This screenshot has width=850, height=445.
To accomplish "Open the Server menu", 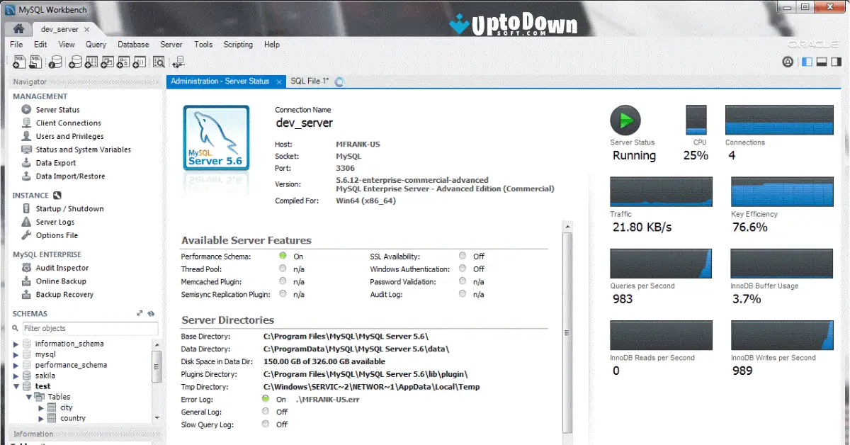I will 171,44.
